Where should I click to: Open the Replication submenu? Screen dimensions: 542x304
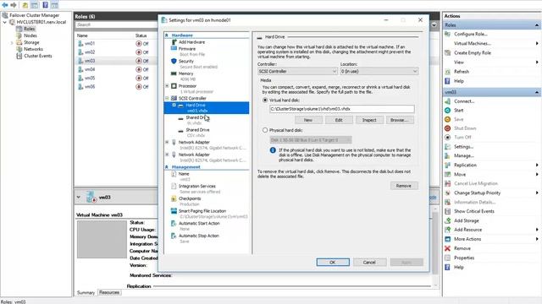pos(465,166)
